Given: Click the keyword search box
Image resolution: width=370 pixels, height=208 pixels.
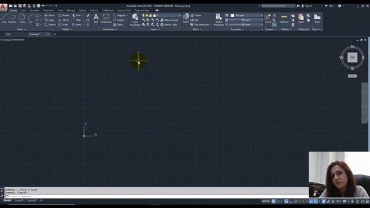Looking at the screenshot, I should click(x=278, y=6).
